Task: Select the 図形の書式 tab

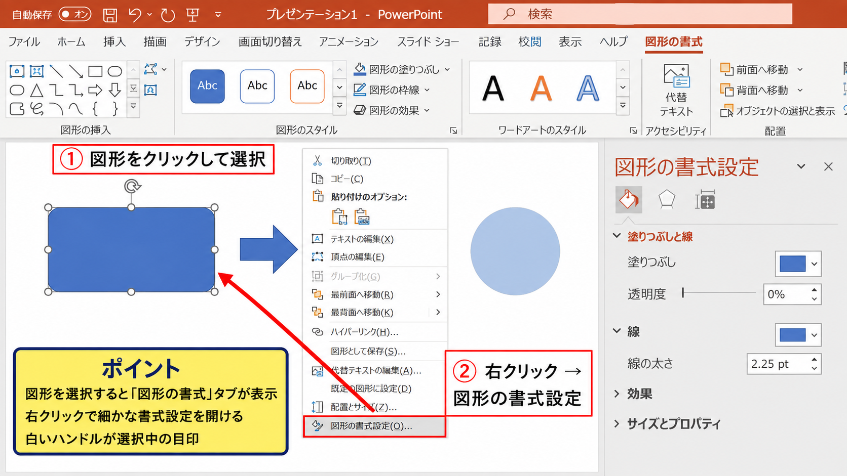Action: (x=674, y=41)
